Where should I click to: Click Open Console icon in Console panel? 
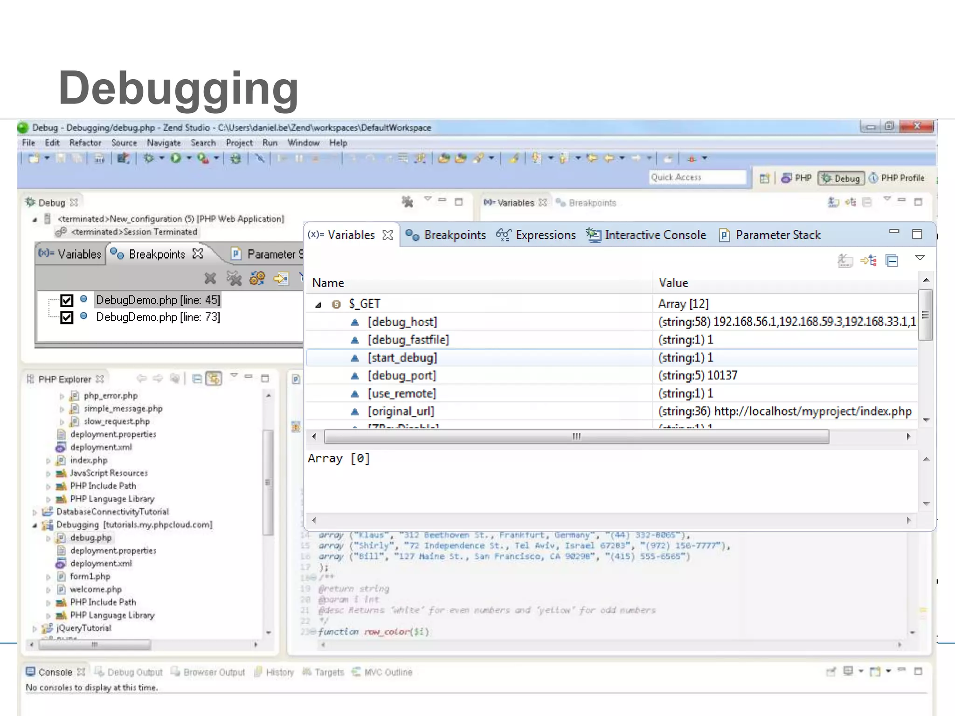875,672
